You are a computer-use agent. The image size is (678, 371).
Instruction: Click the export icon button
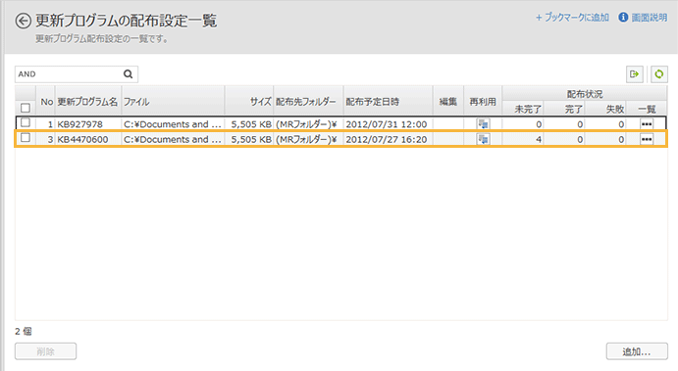coord(634,74)
